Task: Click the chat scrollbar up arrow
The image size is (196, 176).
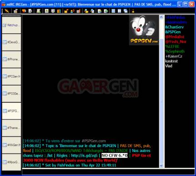Action: pyautogui.click(x=161, y=17)
